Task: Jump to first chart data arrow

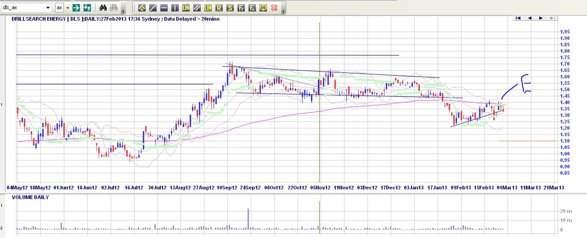Action: point(518,18)
